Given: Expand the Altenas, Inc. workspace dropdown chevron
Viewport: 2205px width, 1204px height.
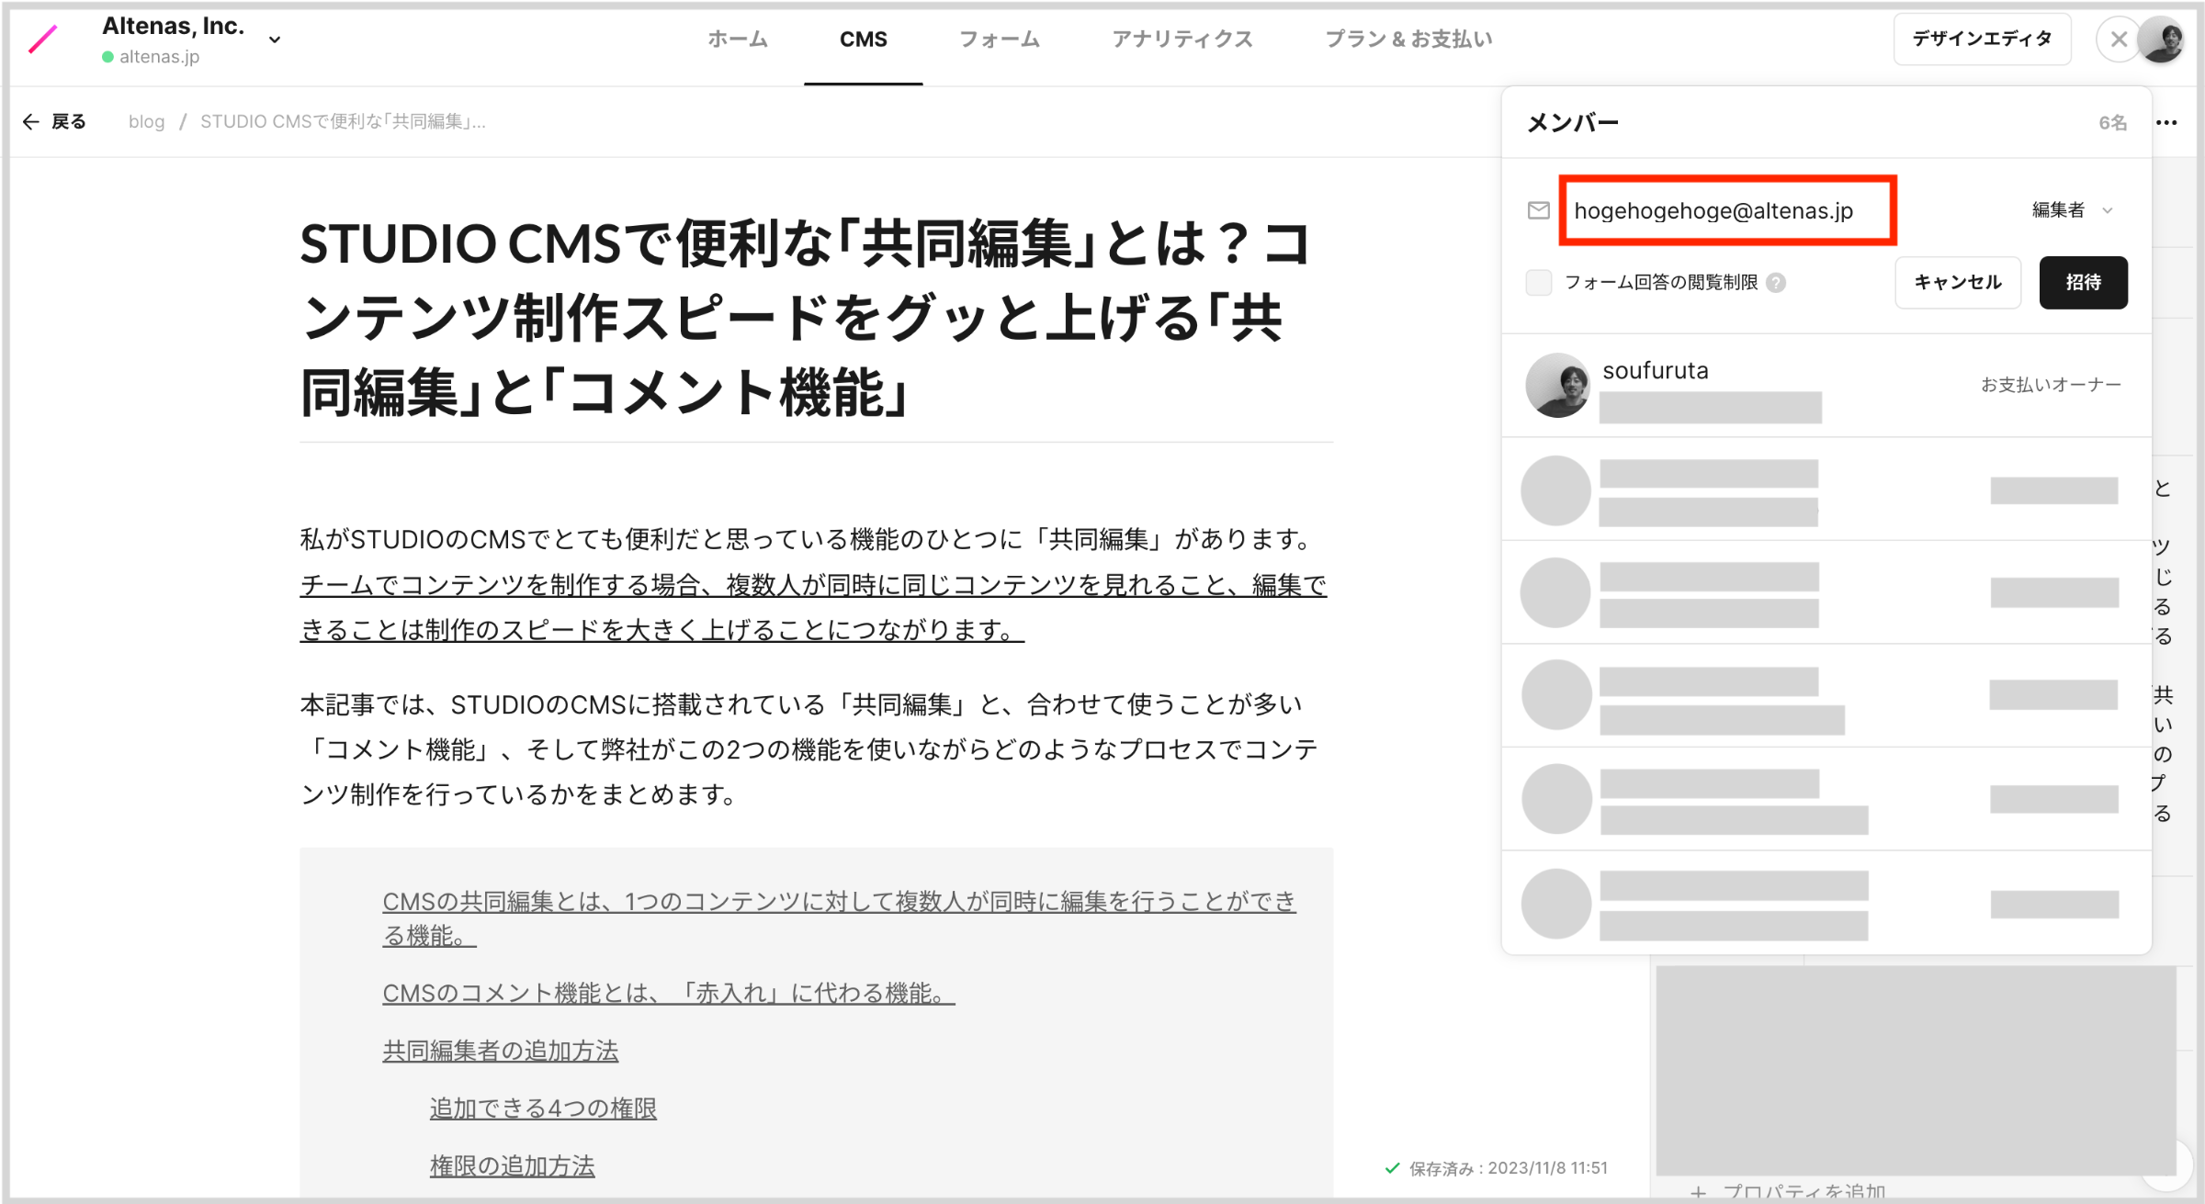Looking at the screenshot, I should [x=275, y=39].
